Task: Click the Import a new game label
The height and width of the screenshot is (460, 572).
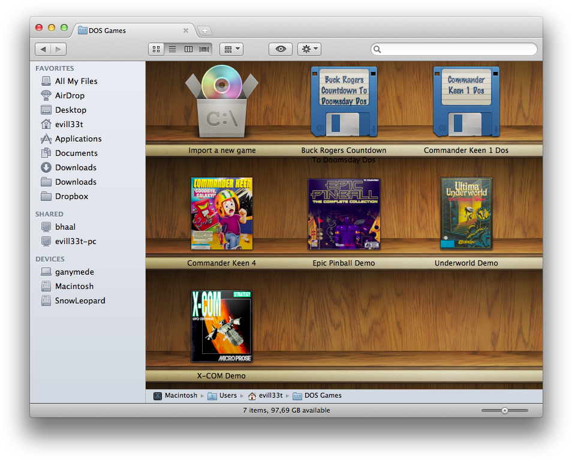Action: pos(222,151)
